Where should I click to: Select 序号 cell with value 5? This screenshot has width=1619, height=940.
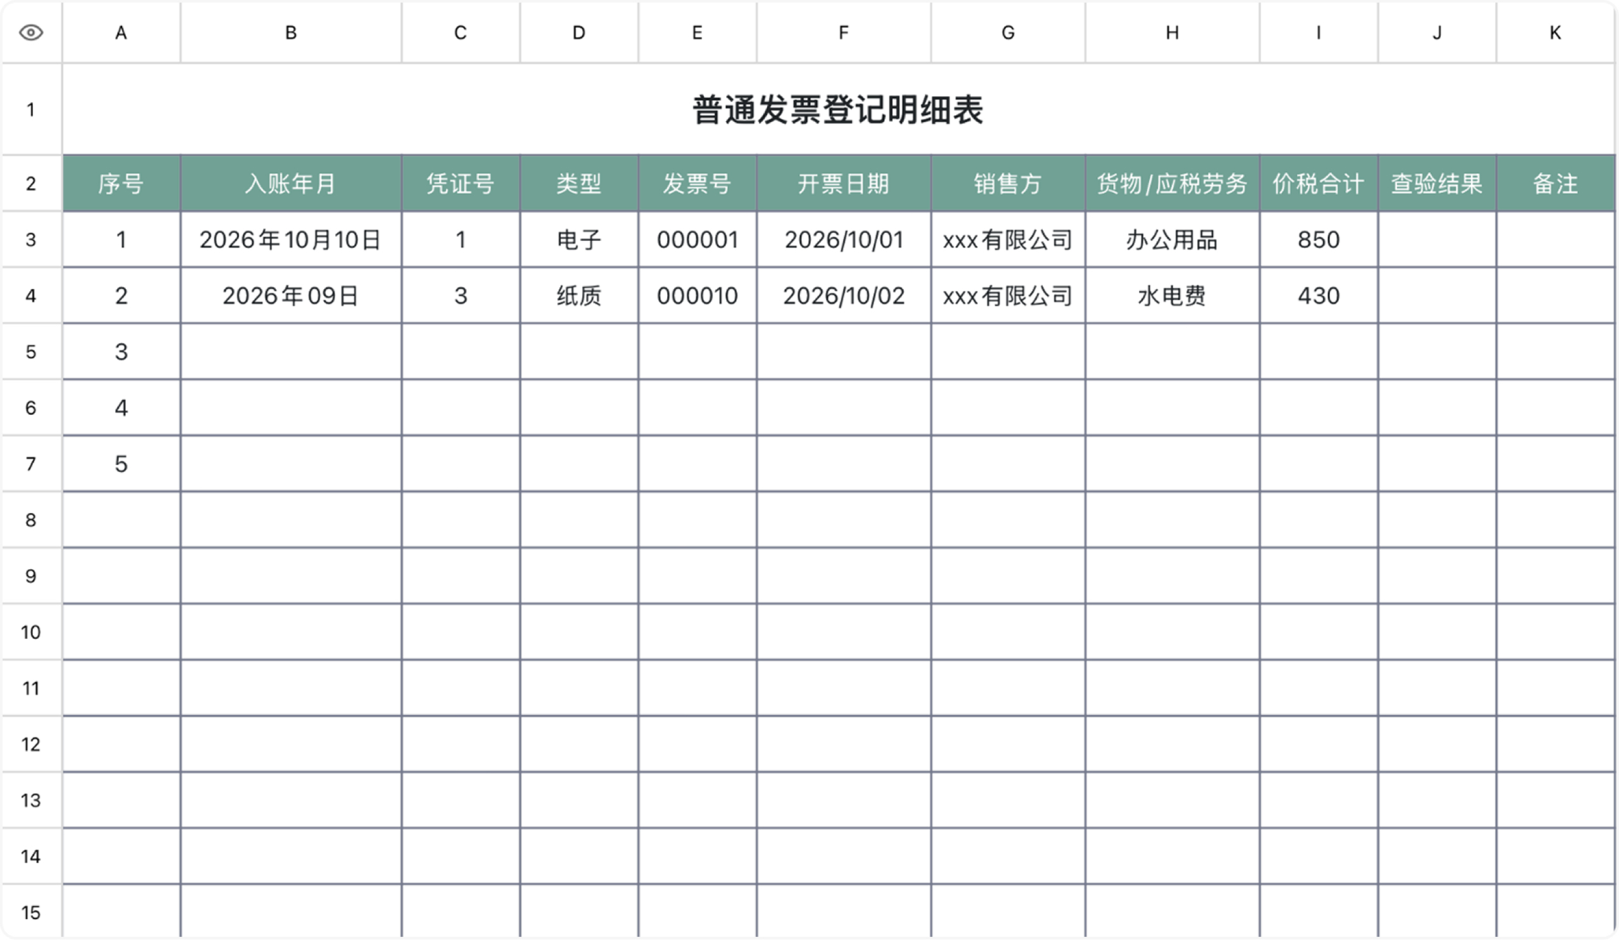coord(121,464)
